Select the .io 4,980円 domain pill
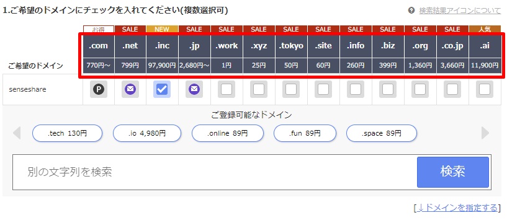Screen dimensions: 507x223 147,133
